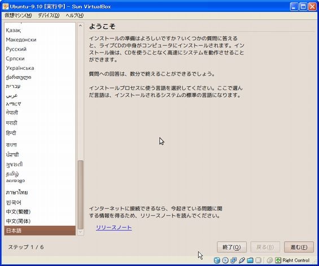
Task: Select Српски in the language list
Action: tap(40, 59)
